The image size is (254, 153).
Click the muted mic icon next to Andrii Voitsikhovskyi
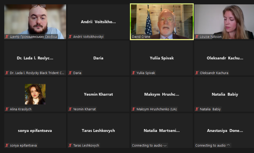pyautogui.click(x=70, y=37)
